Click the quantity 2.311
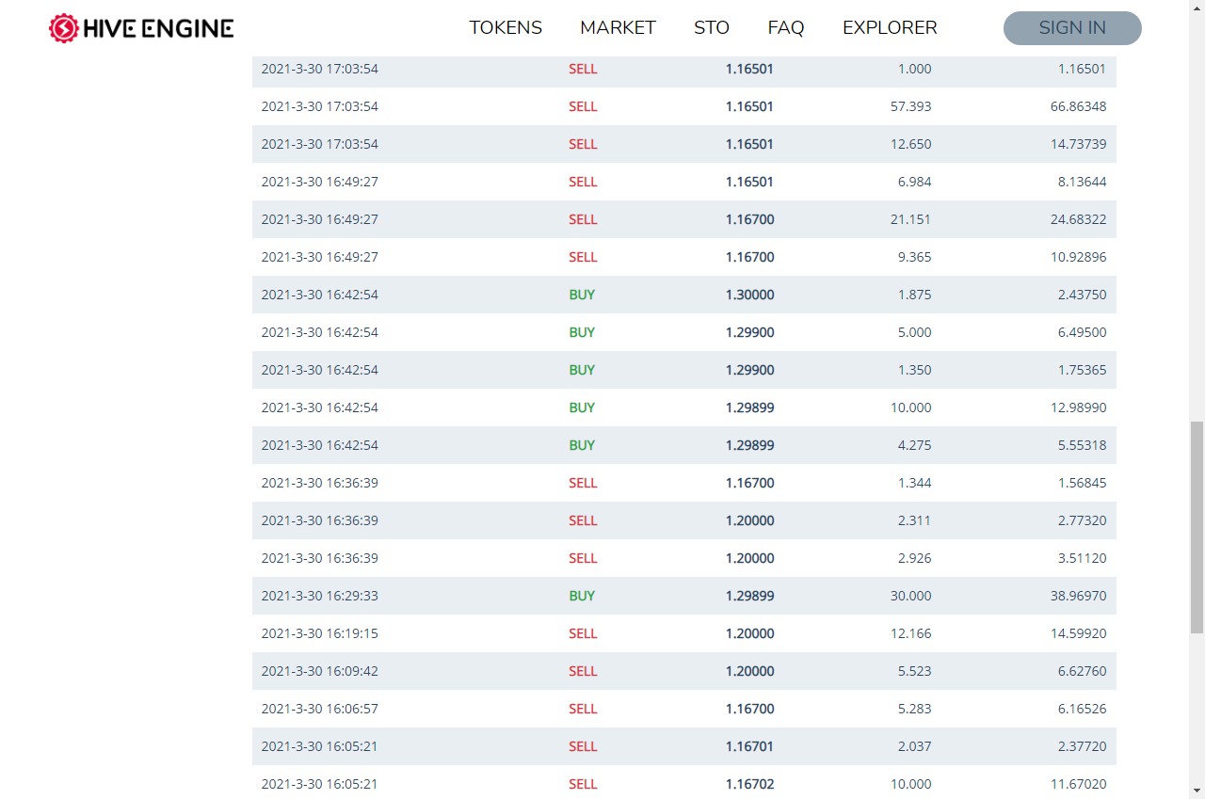Viewport: 1205px width, 799px height. [914, 520]
